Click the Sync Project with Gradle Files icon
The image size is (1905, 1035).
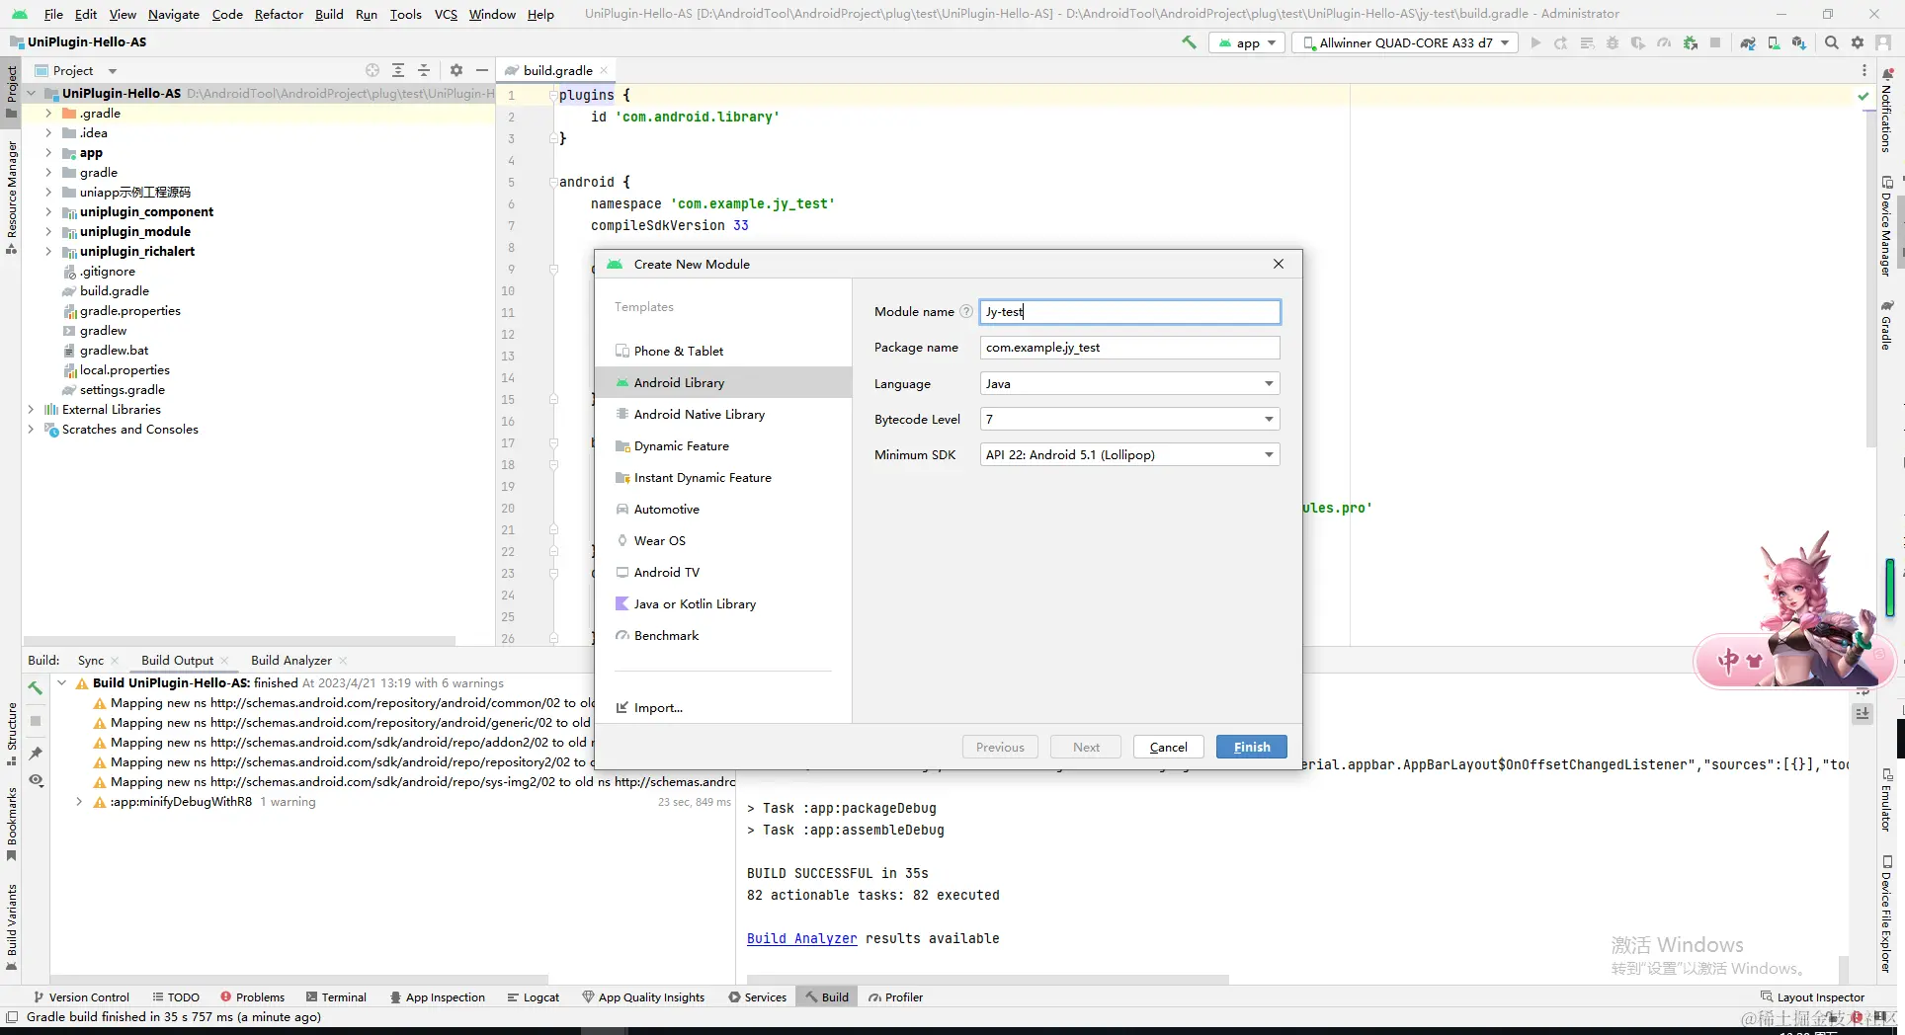tap(1748, 42)
